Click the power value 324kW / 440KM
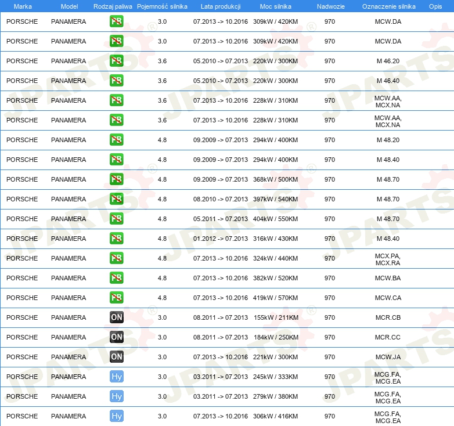454x426 pixels. 275,258
